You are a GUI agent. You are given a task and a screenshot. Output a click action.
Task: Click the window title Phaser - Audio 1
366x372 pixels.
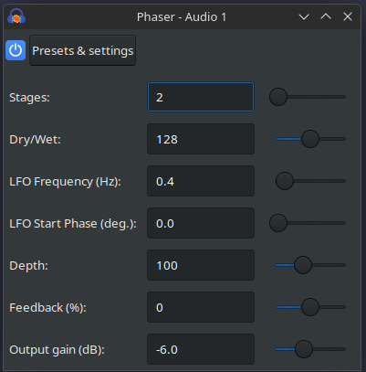click(182, 16)
